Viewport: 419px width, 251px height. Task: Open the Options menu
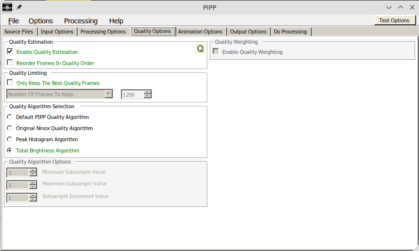coord(41,21)
